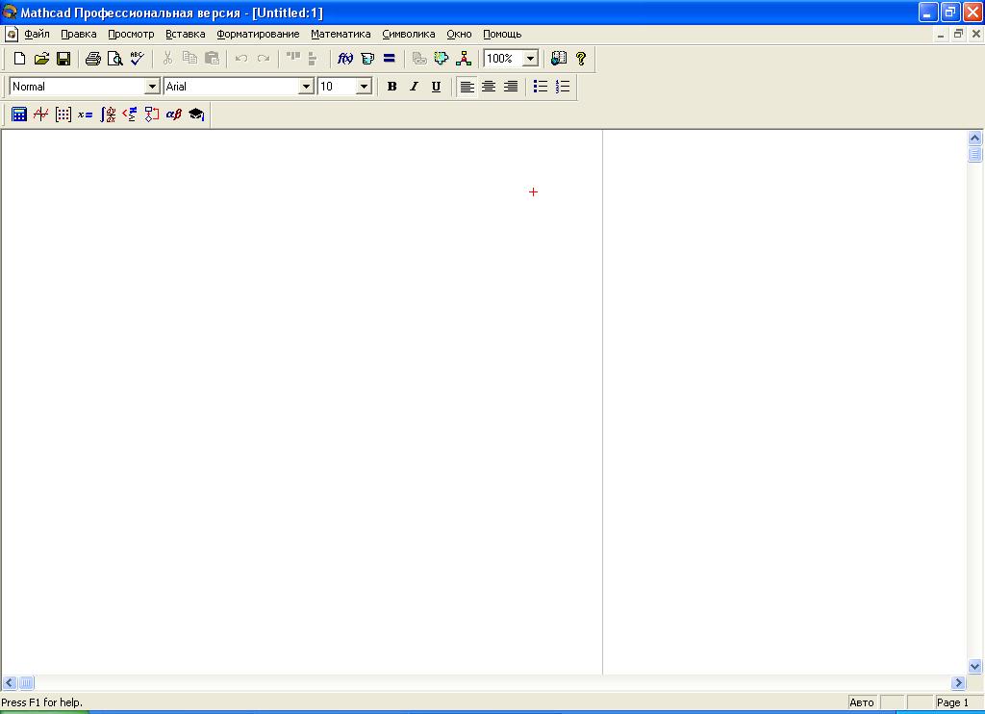The image size is (985, 714).
Task: Click the horizontal scrollbar right arrow
Action: coord(958,682)
